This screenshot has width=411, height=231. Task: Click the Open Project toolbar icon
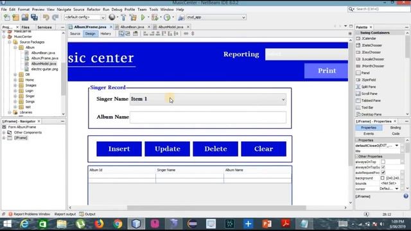pos(25,17)
